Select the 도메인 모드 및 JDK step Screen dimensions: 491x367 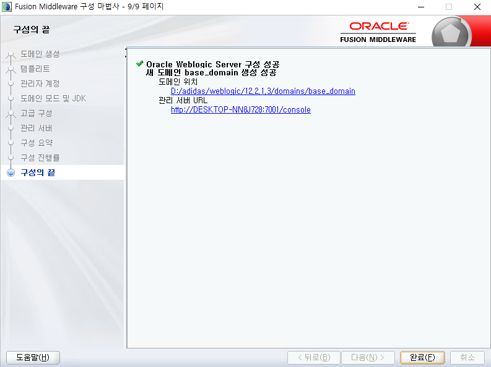coord(53,98)
